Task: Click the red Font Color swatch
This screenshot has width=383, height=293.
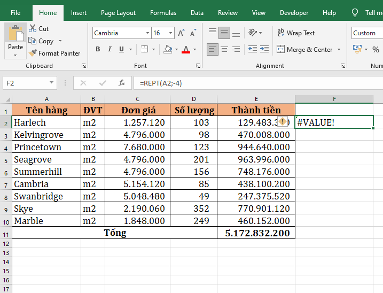Action: (186, 50)
